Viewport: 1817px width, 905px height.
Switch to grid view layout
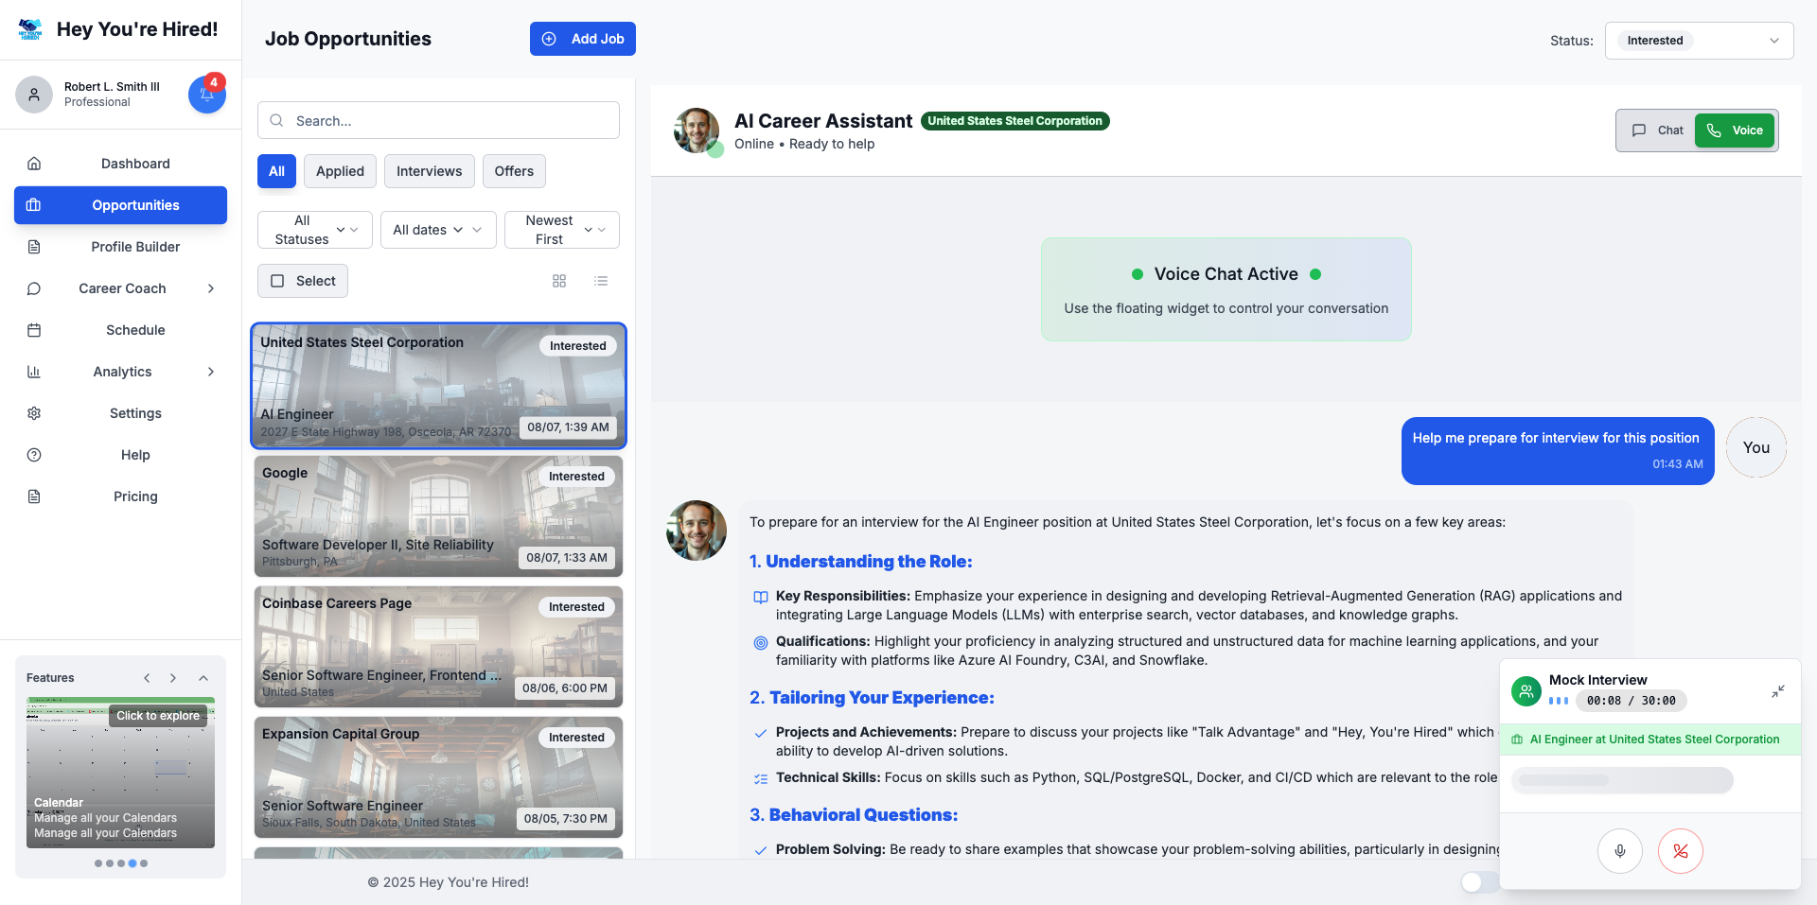tap(559, 281)
